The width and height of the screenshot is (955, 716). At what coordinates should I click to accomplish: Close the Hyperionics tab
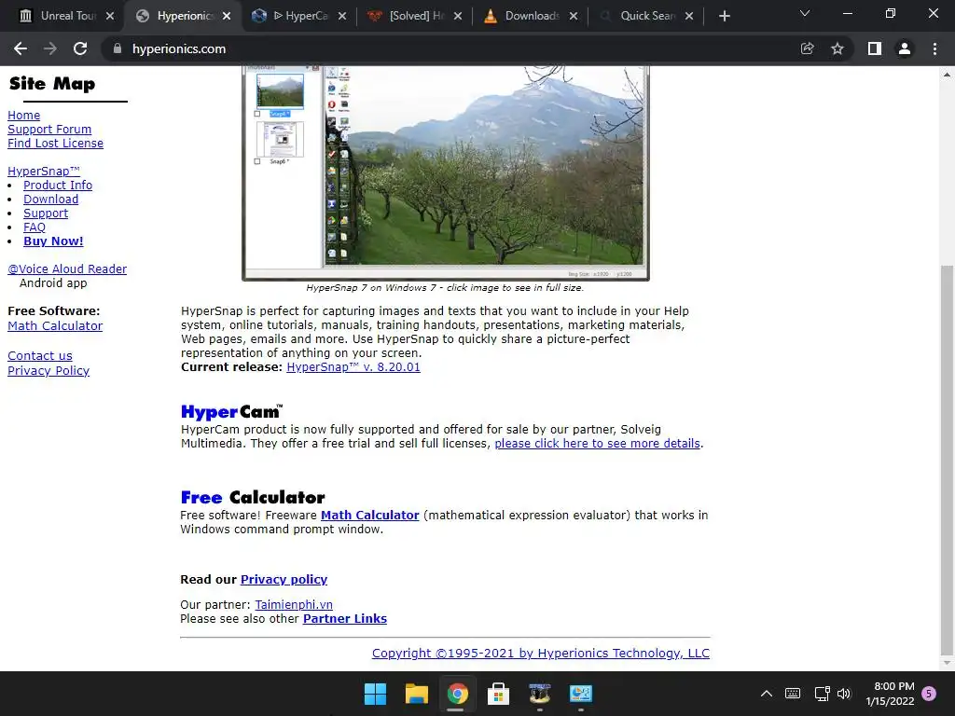click(227, 16)
